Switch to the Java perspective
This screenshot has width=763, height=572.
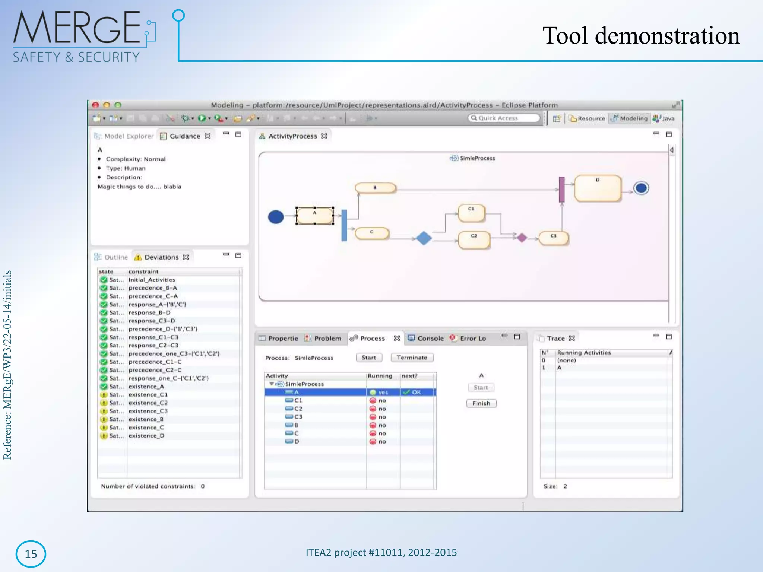click(664, 118)
